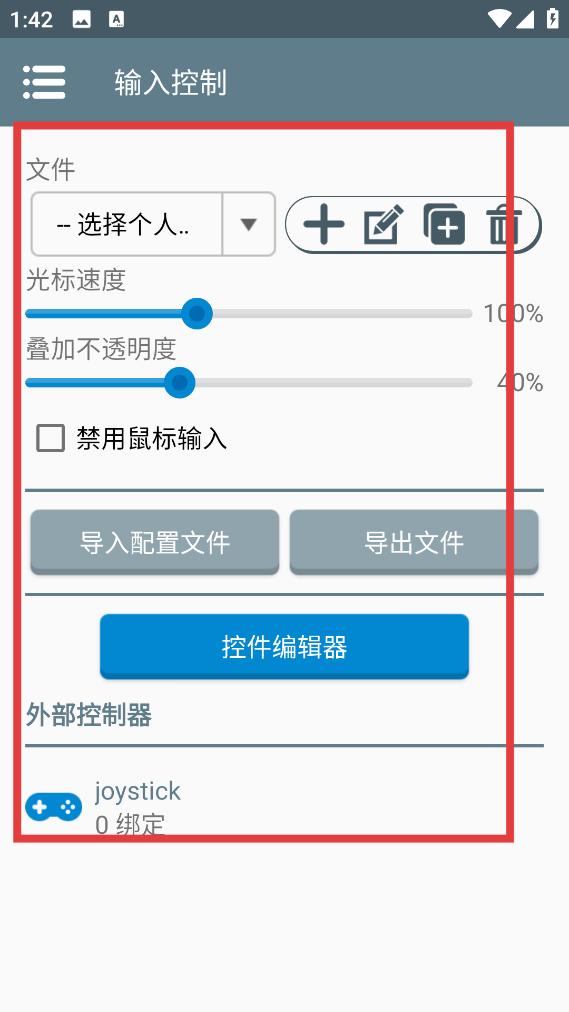This screenshot has width=569, height=1012.
Task: Open the 控件编辑器 controls editor
Action: click(284, 646)
